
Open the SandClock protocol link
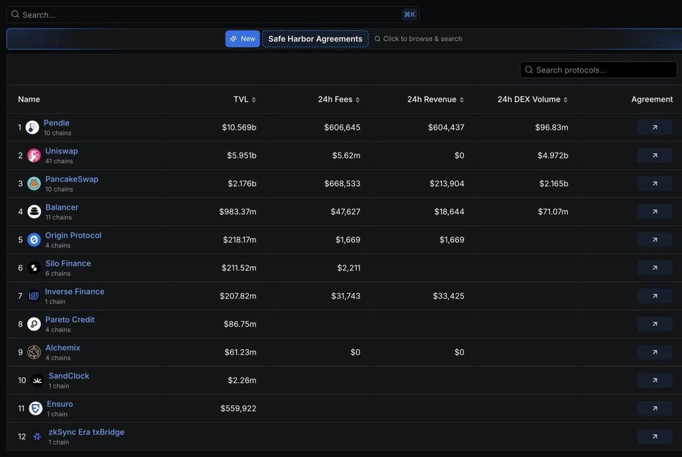[x=69, y=376]
